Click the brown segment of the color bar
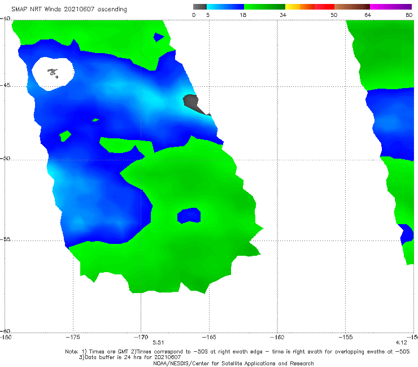 [x=352, y=7]
